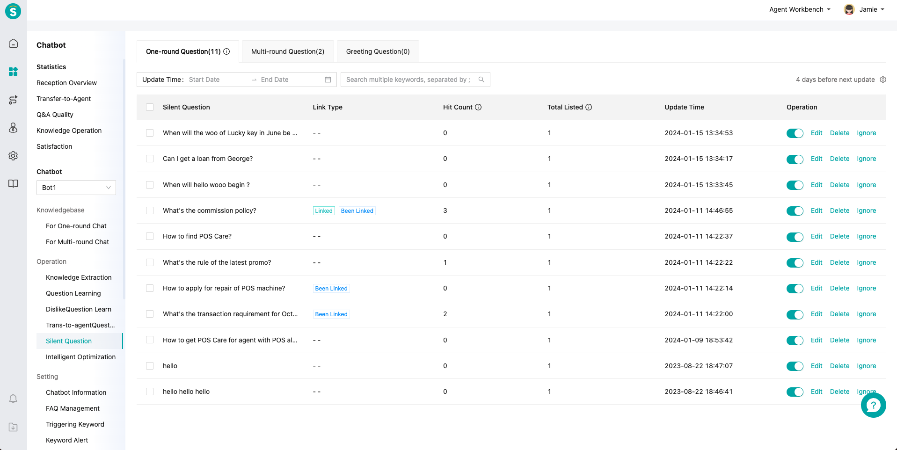Image resolution: width=897 pixels, height=450 pixels.
Task: Open For Multi-round Chat knowledgebase
Action: pyautogui.click(x=77, y=242)
